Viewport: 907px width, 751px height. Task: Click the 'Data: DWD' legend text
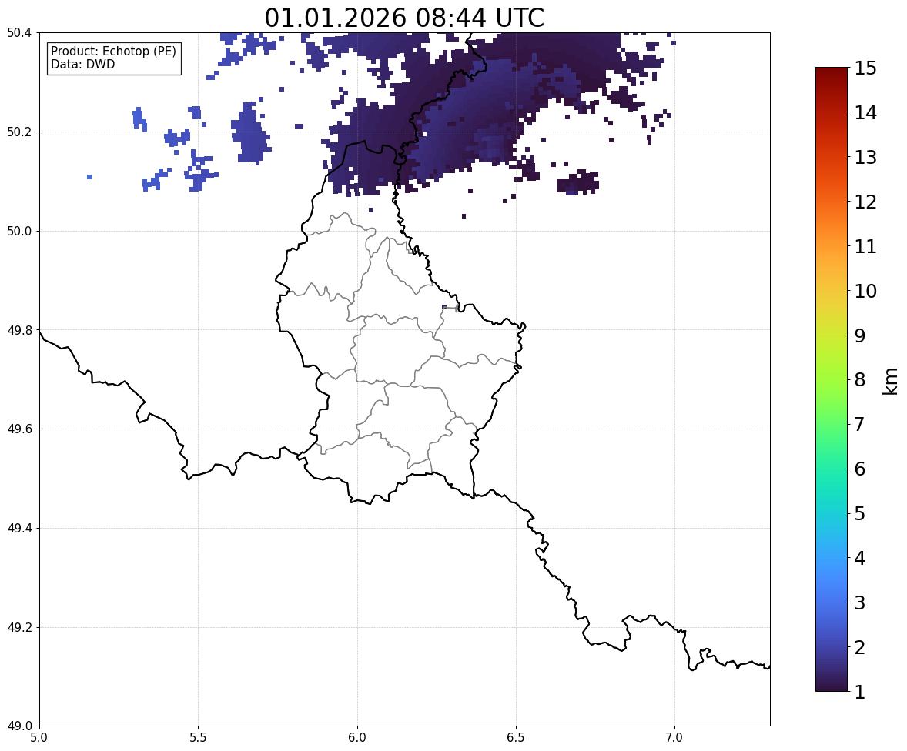click(x=82, y=64)
